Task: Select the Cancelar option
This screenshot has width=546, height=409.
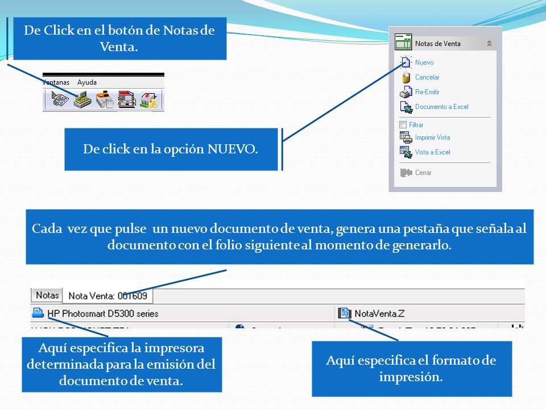Action: pos(427,77)
